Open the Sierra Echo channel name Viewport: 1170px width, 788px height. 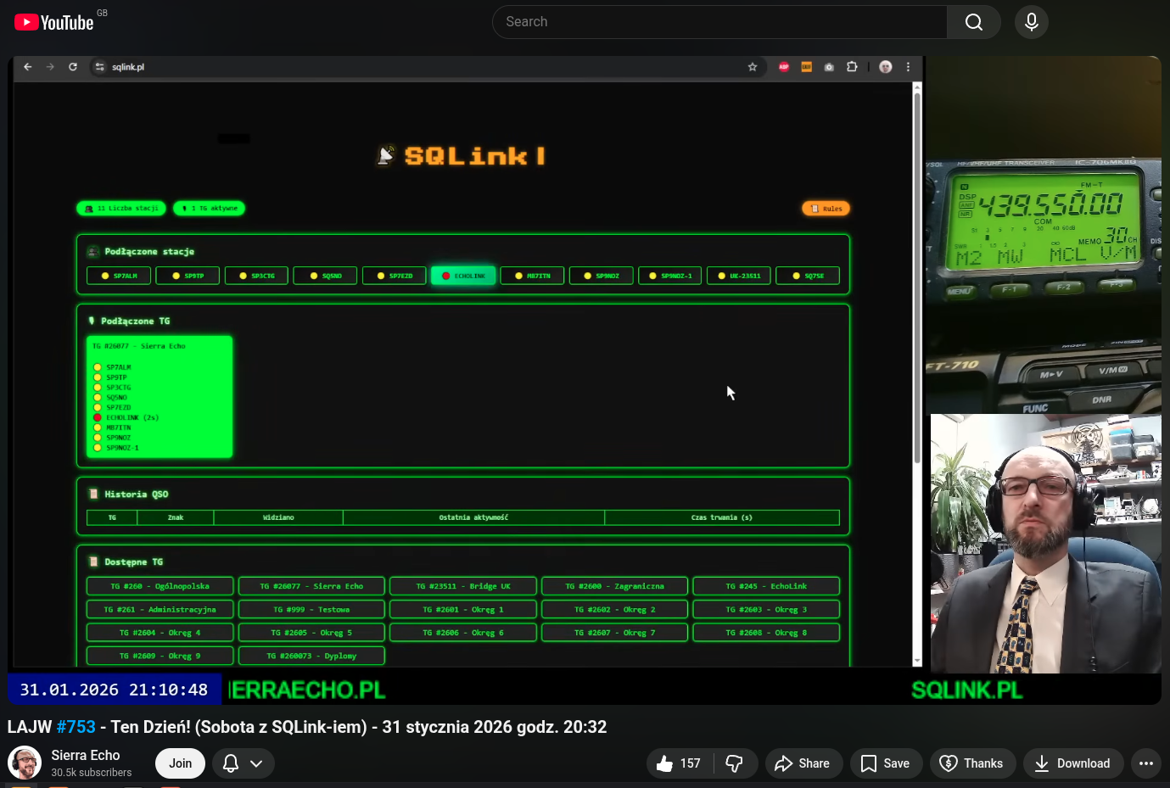pos(86,755)
